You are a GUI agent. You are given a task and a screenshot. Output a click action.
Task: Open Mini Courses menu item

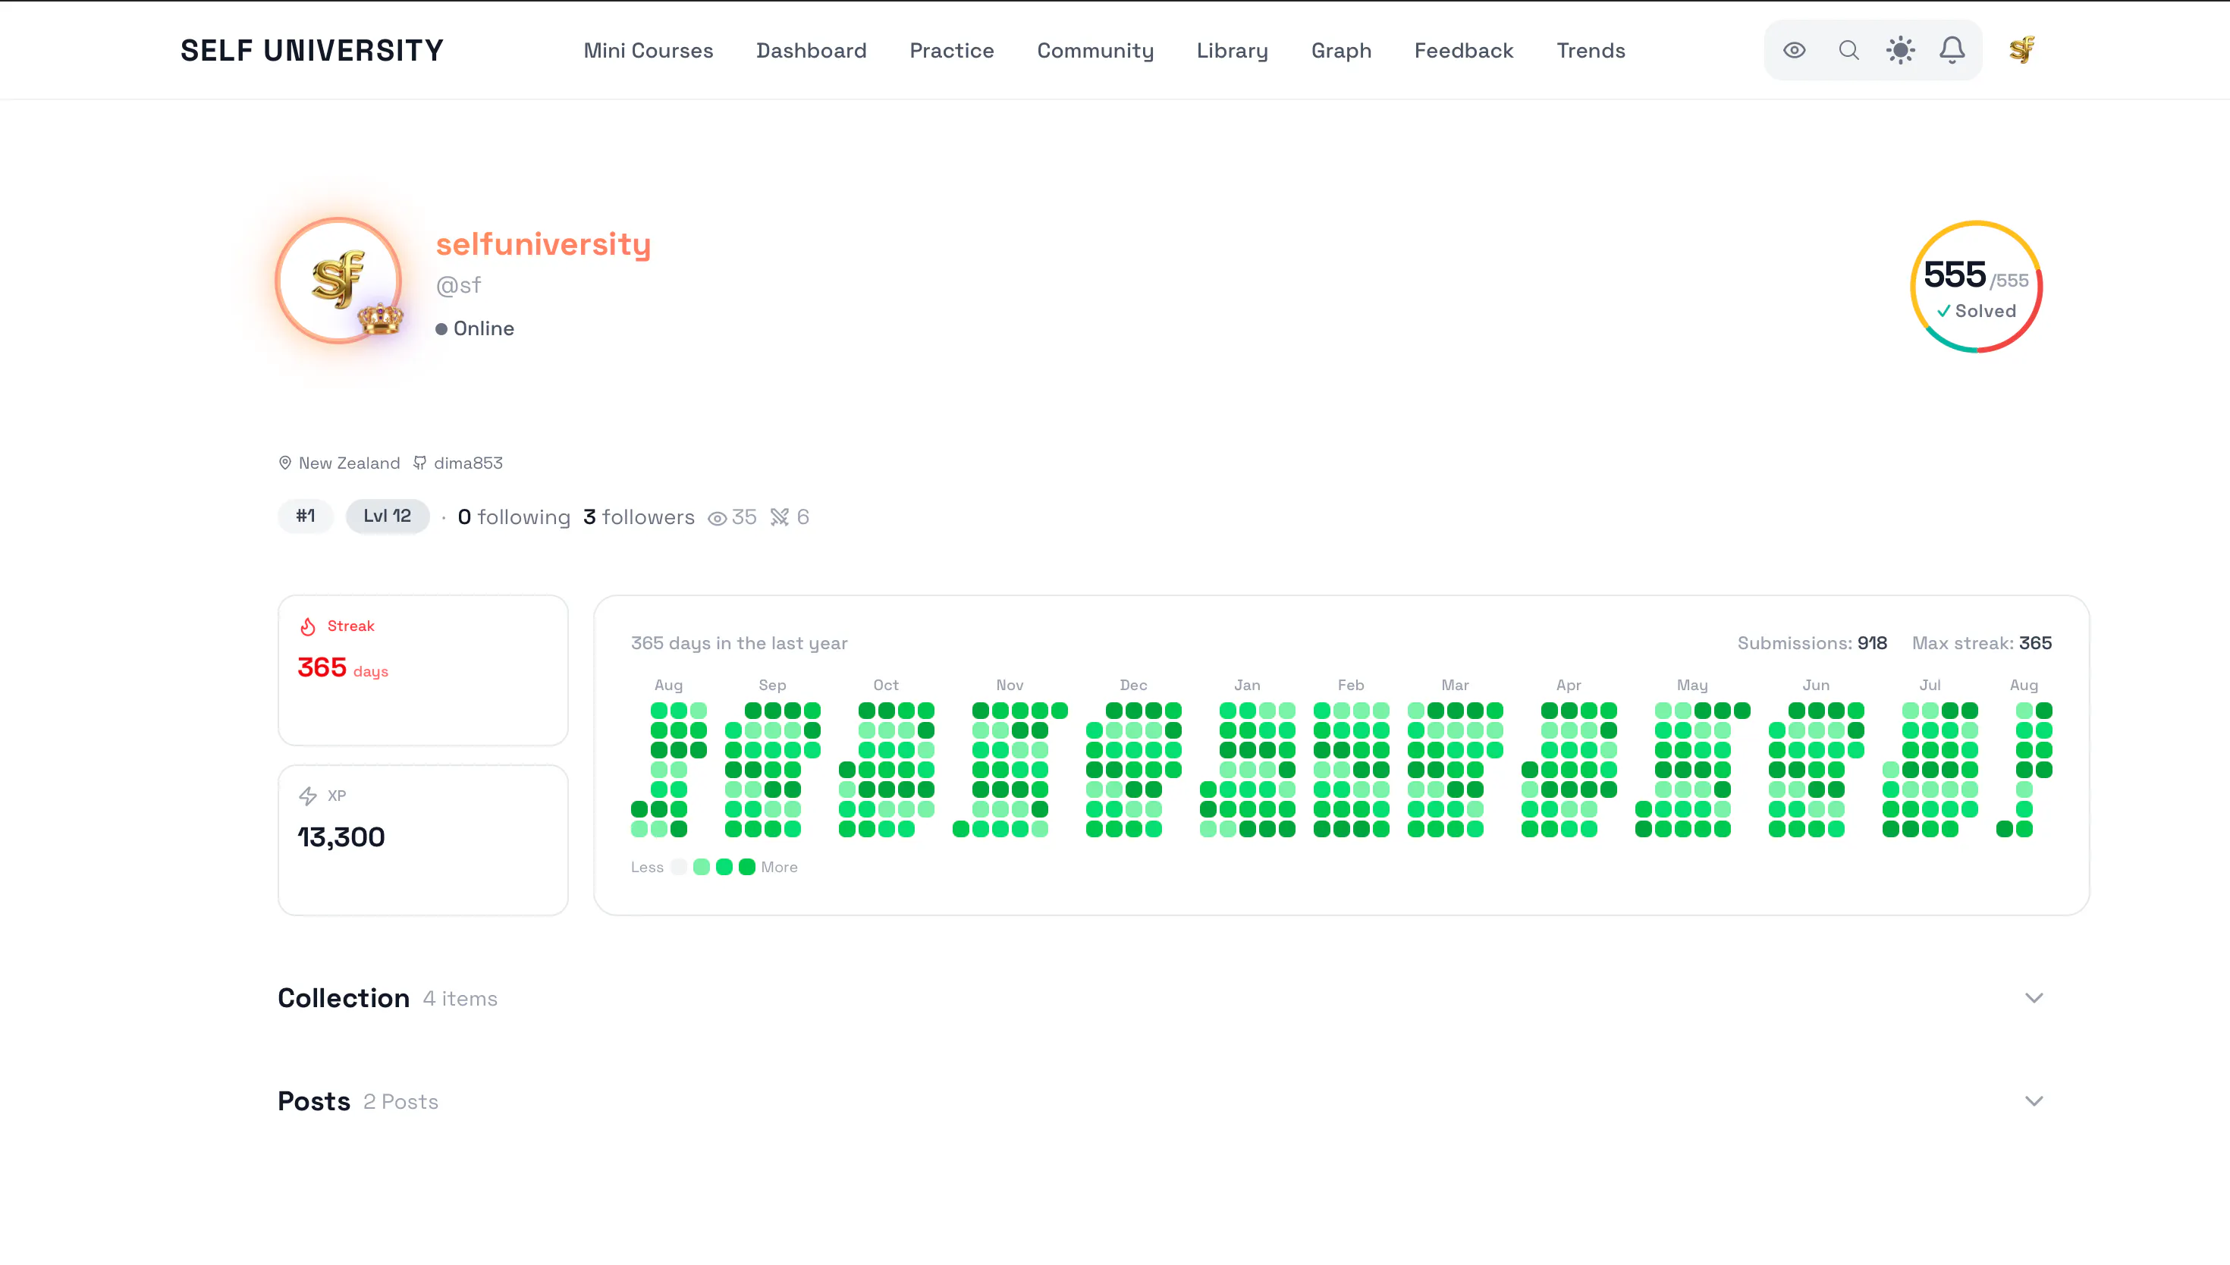[x=648, y=50]
